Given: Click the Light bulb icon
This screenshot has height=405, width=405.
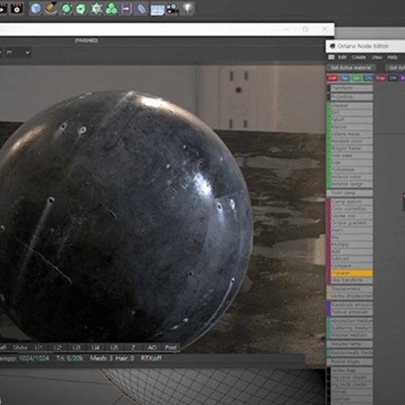Looking at the screenshot, I should [188, 8].
